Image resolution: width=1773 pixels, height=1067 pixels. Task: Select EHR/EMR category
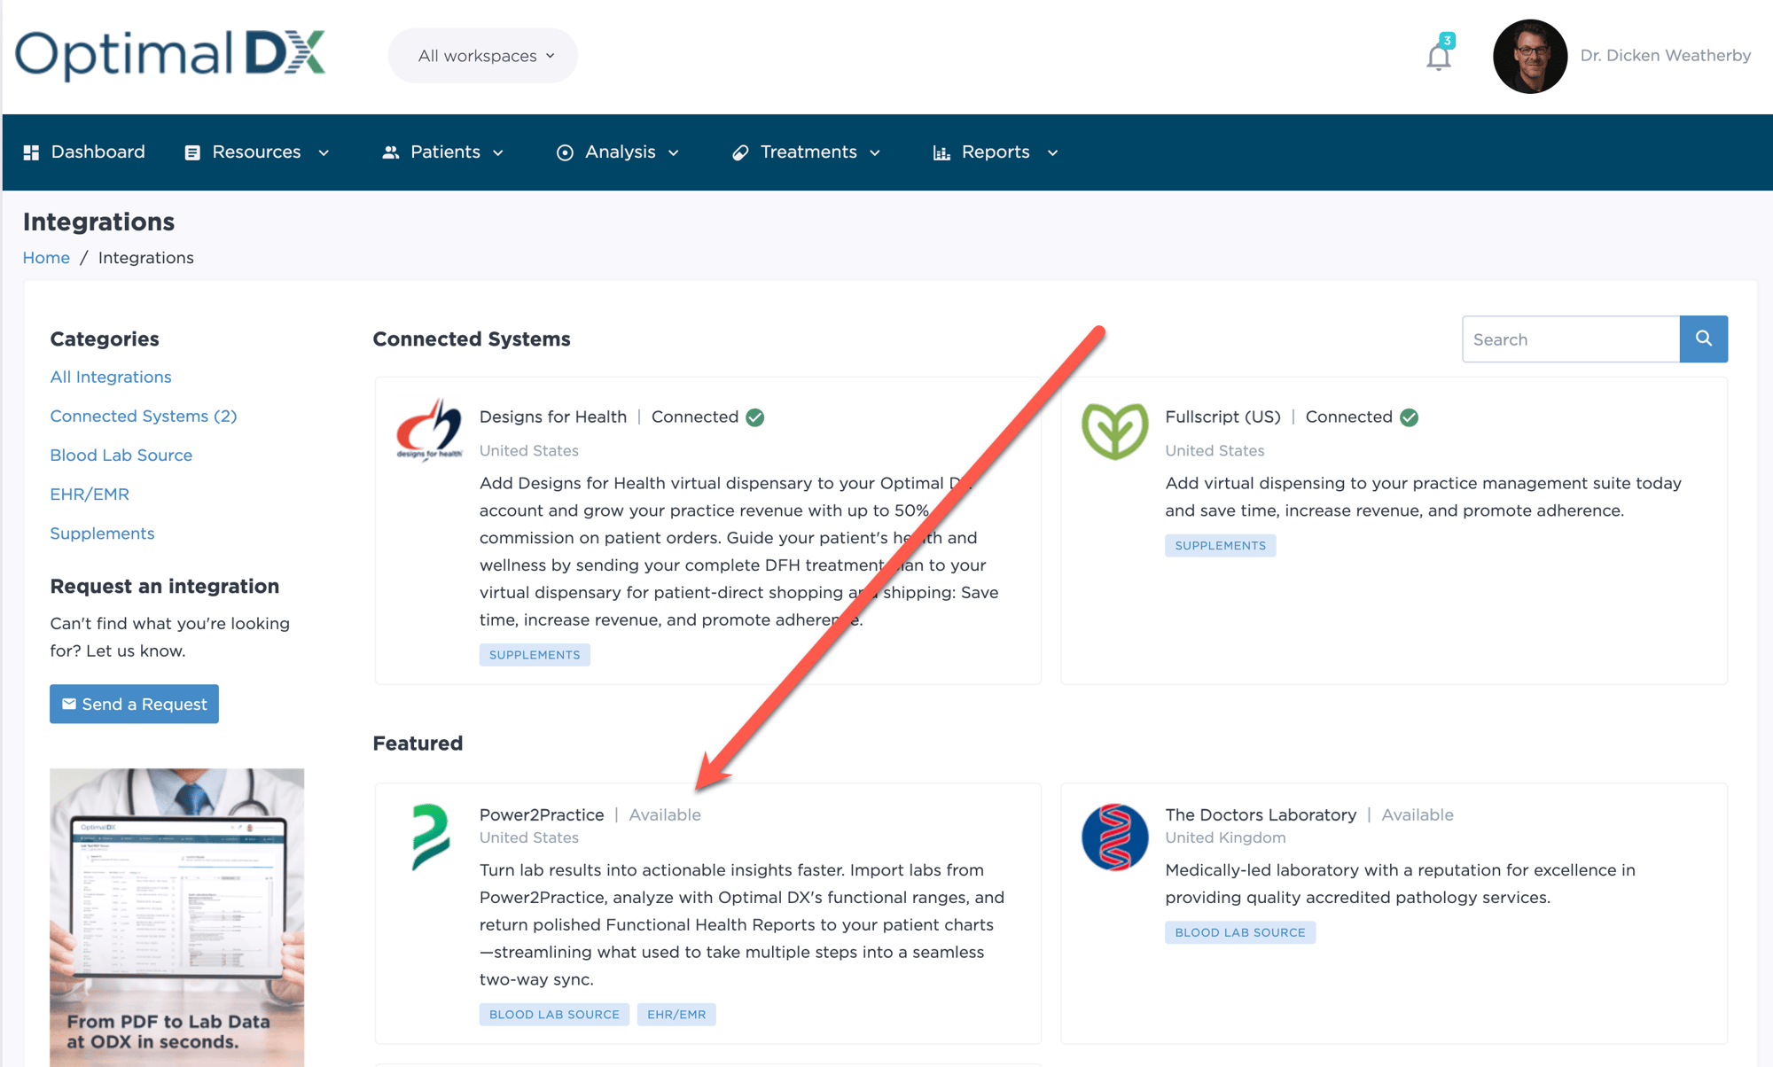[x=90, y=494]
